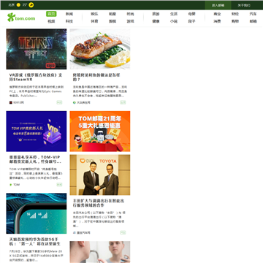Open the 科技 section
This screenshot has height=263, width=263.
point(69,21)
